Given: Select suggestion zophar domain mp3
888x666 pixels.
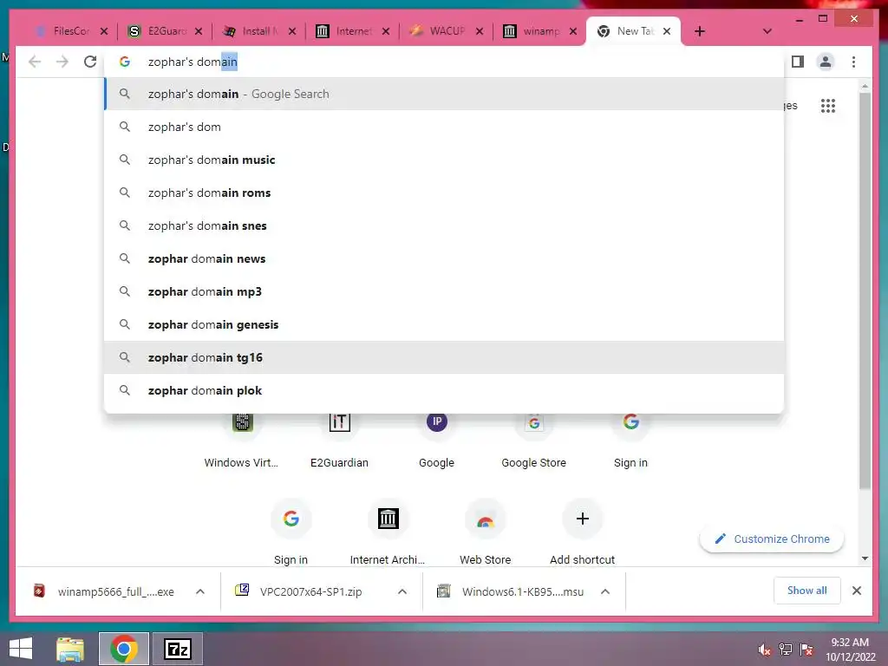Looking at the screenshot, I should pyautogui.click(x=445, y=291).
